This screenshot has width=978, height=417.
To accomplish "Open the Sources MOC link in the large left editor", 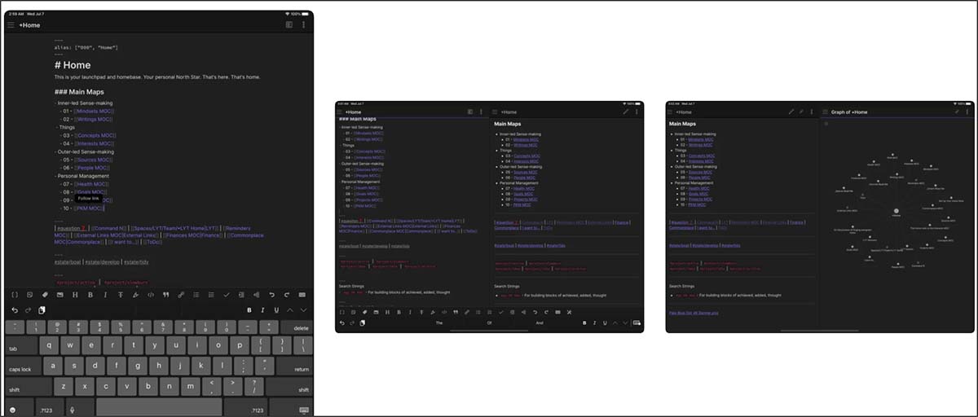I will tap(92, 160).
